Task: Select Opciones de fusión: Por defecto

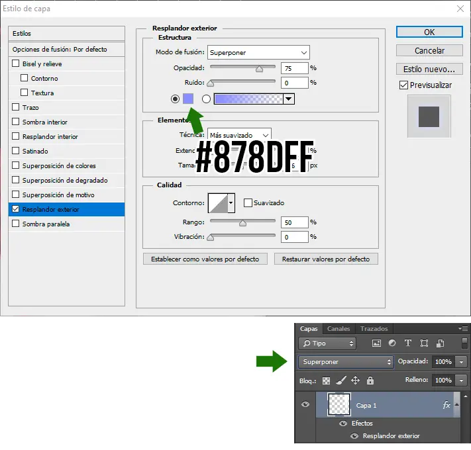Action: [66, 49]
